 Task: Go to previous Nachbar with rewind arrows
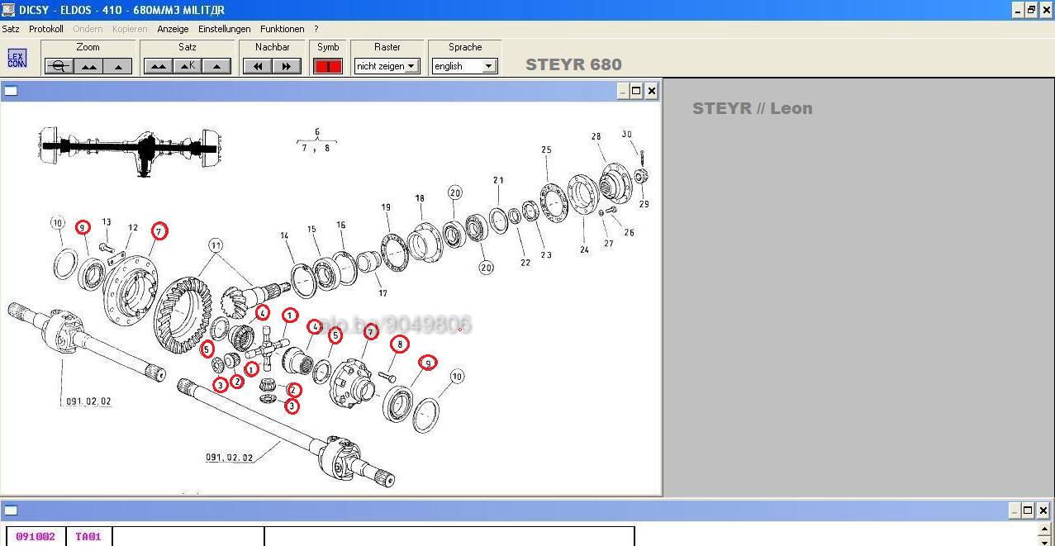258,66
